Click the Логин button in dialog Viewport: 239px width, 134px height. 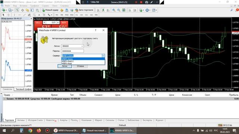point(65,66)
